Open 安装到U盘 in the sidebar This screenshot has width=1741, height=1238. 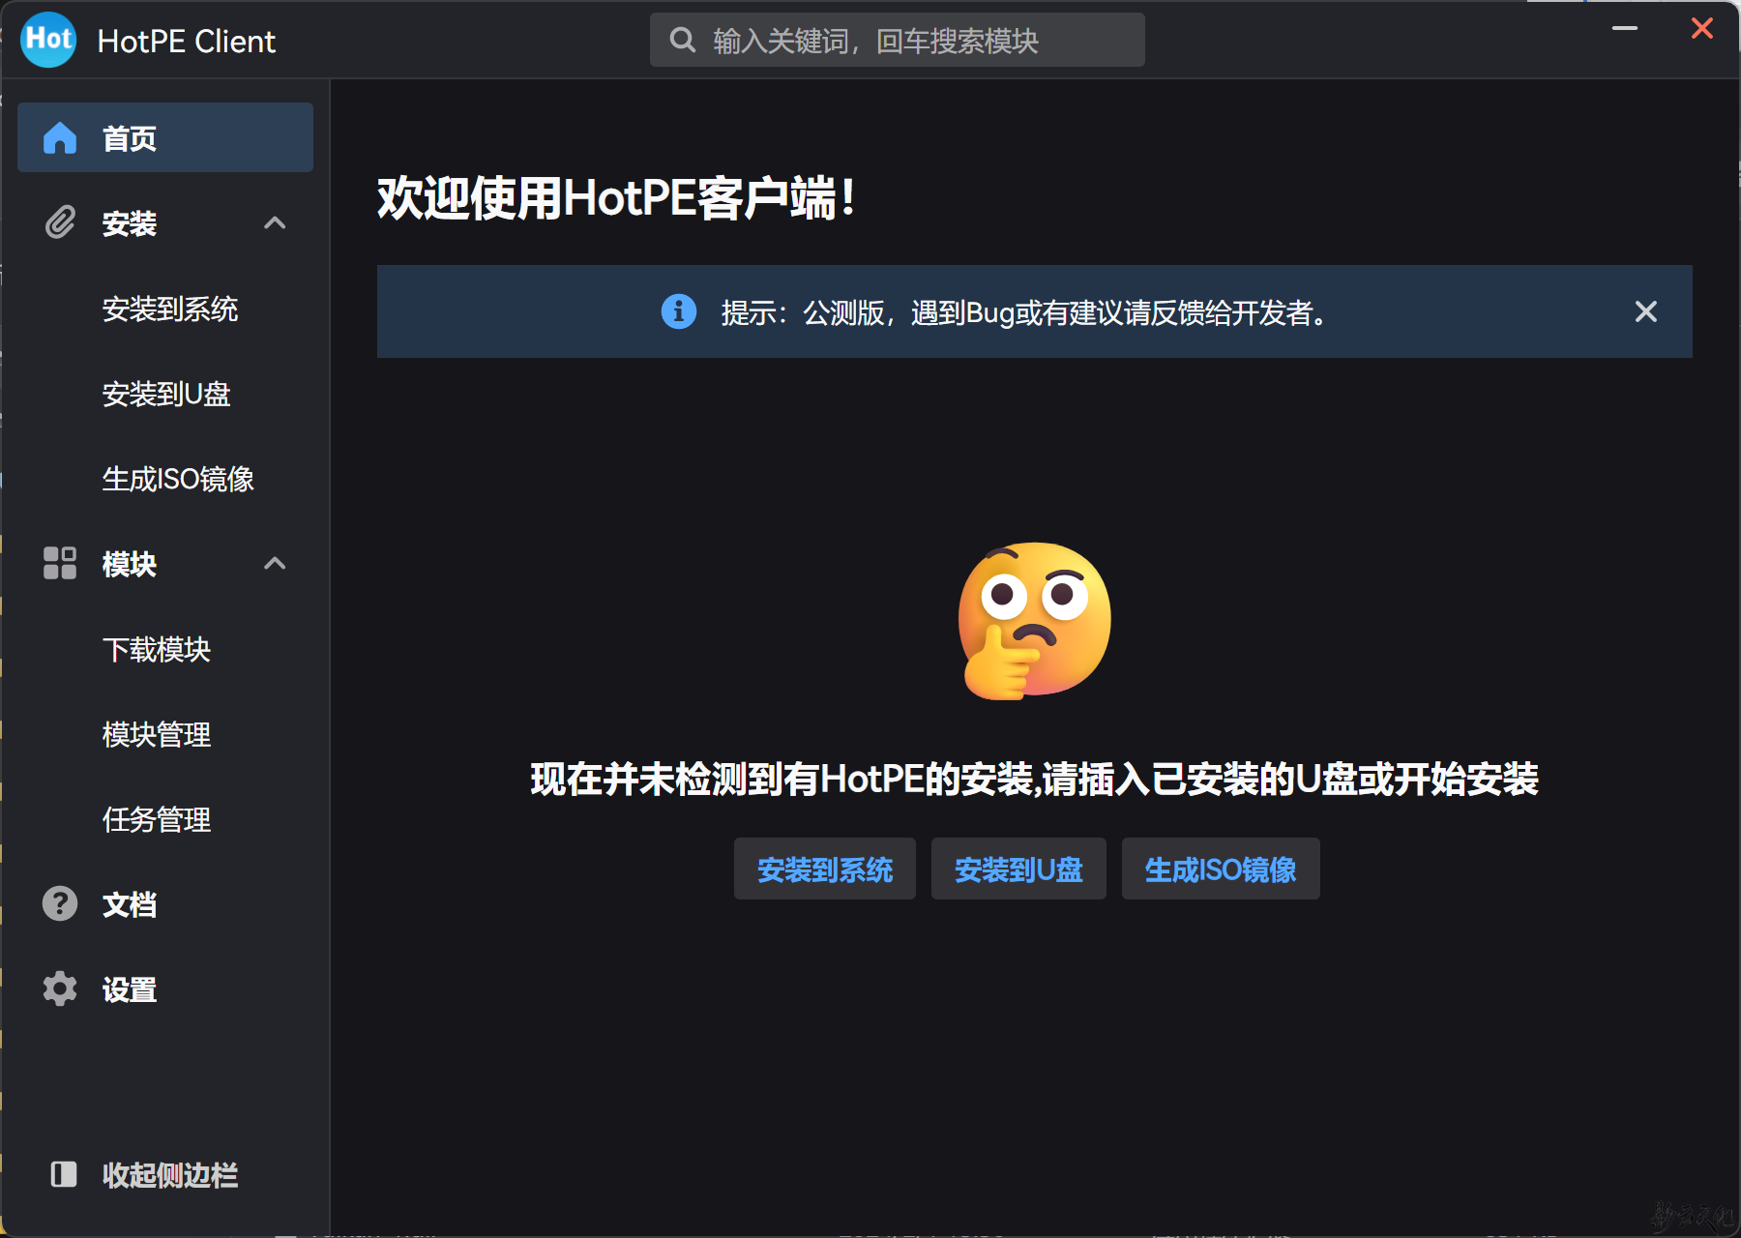coord(165,394)
